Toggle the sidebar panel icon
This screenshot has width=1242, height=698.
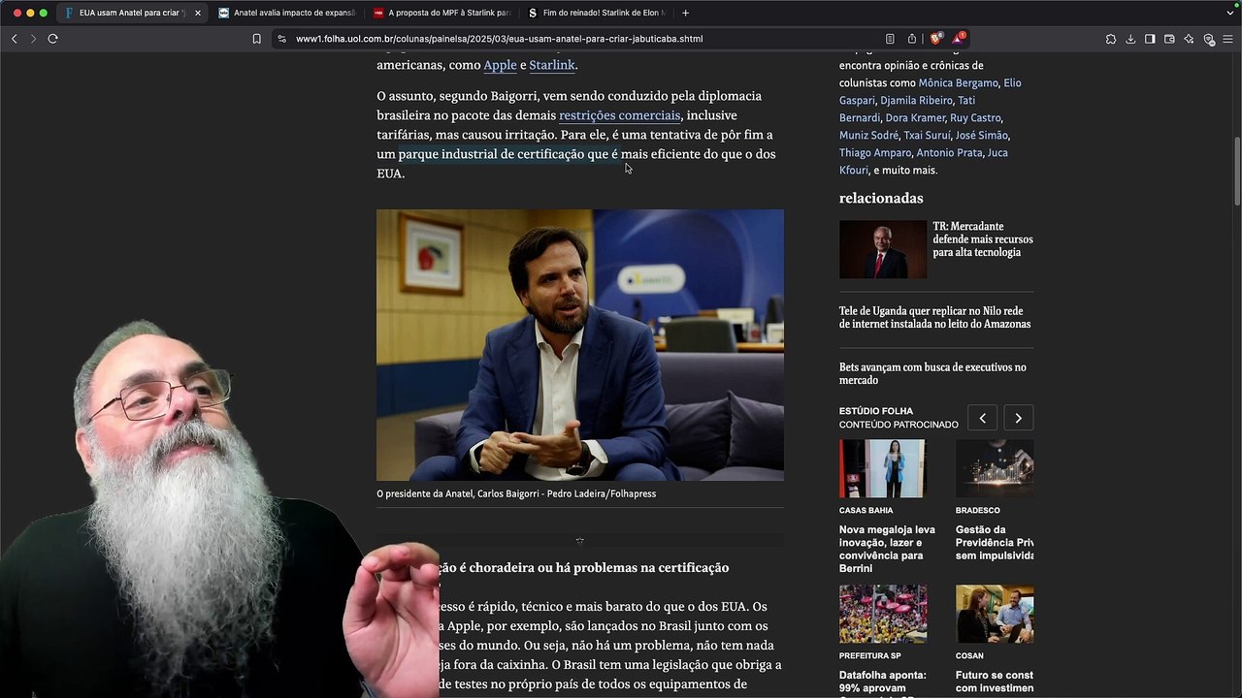[x=1150, y=39]
